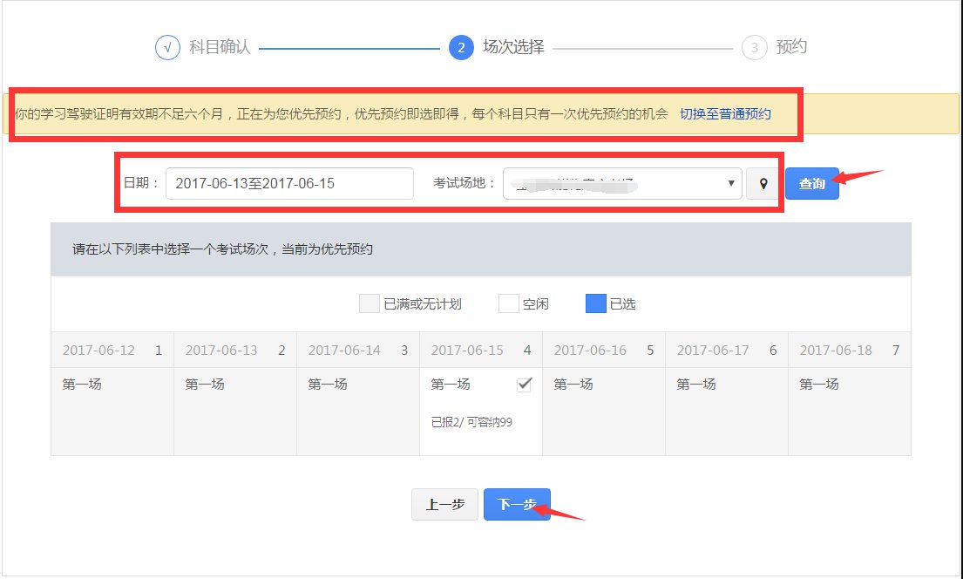
Task: Select the 第一场 session on 2017-06-16
Action: point(604,411)
